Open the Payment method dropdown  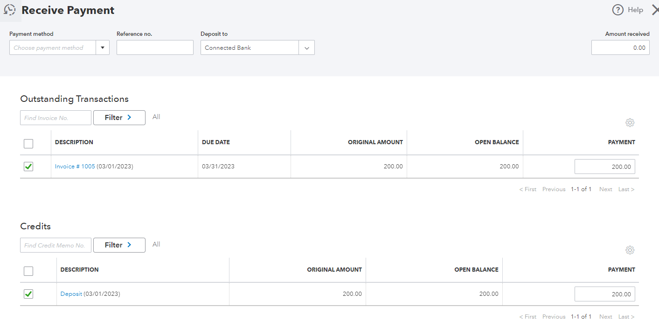(103, 47)
